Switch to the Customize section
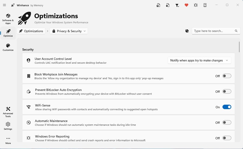 pyautogui.click(x=8, y=47)
